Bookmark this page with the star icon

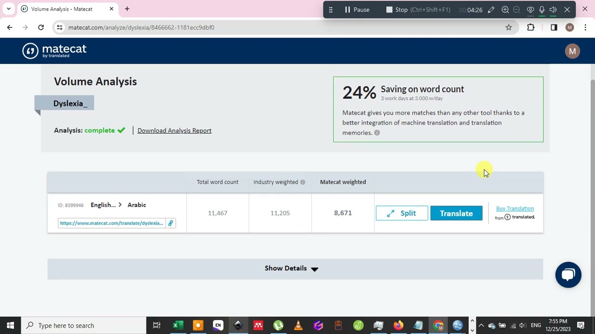(x=509, y=27)
